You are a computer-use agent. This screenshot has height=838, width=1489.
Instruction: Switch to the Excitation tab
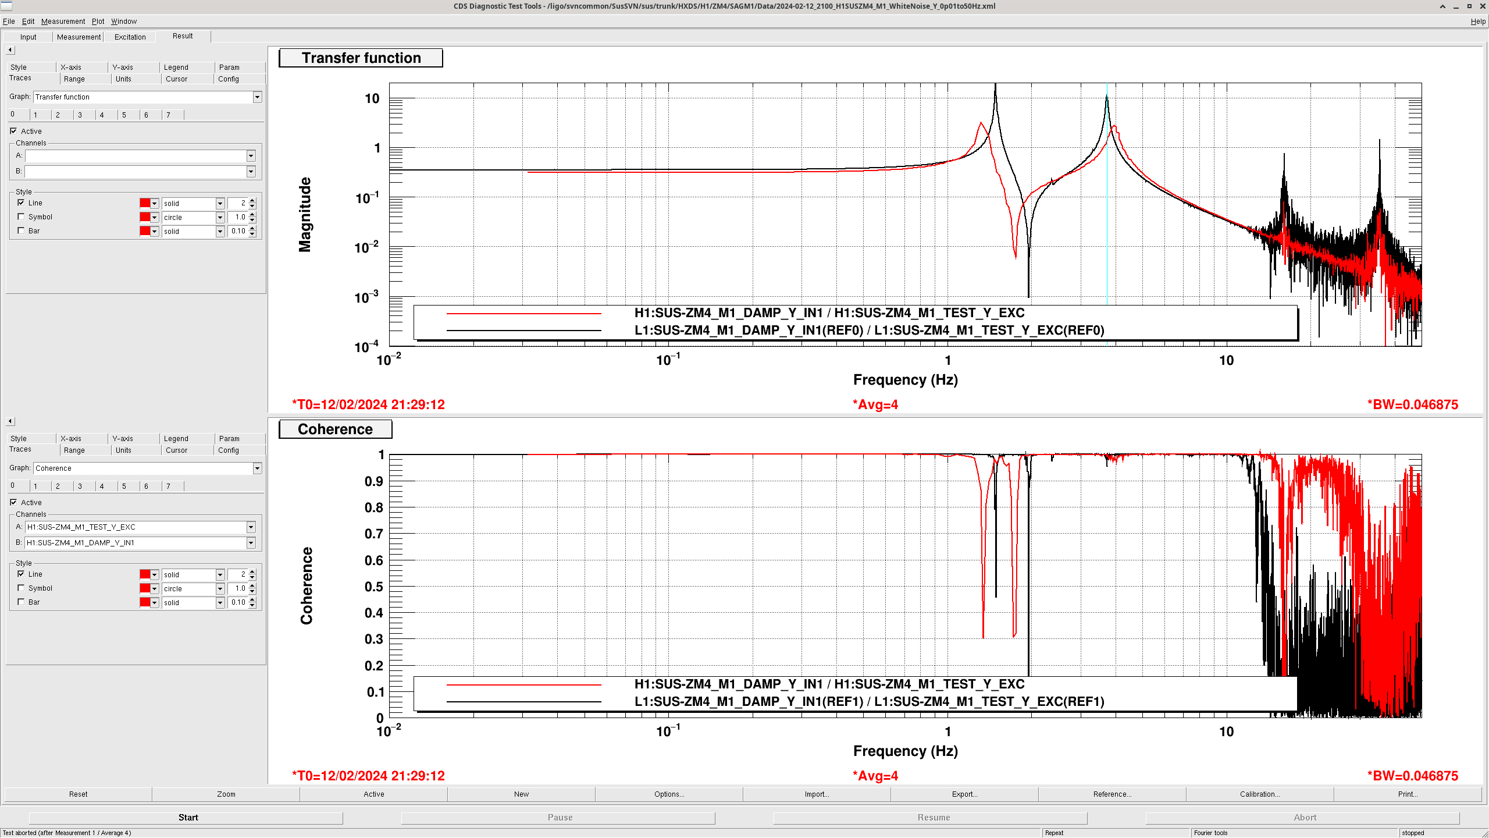pyautogui.click(x=130, y=37)
